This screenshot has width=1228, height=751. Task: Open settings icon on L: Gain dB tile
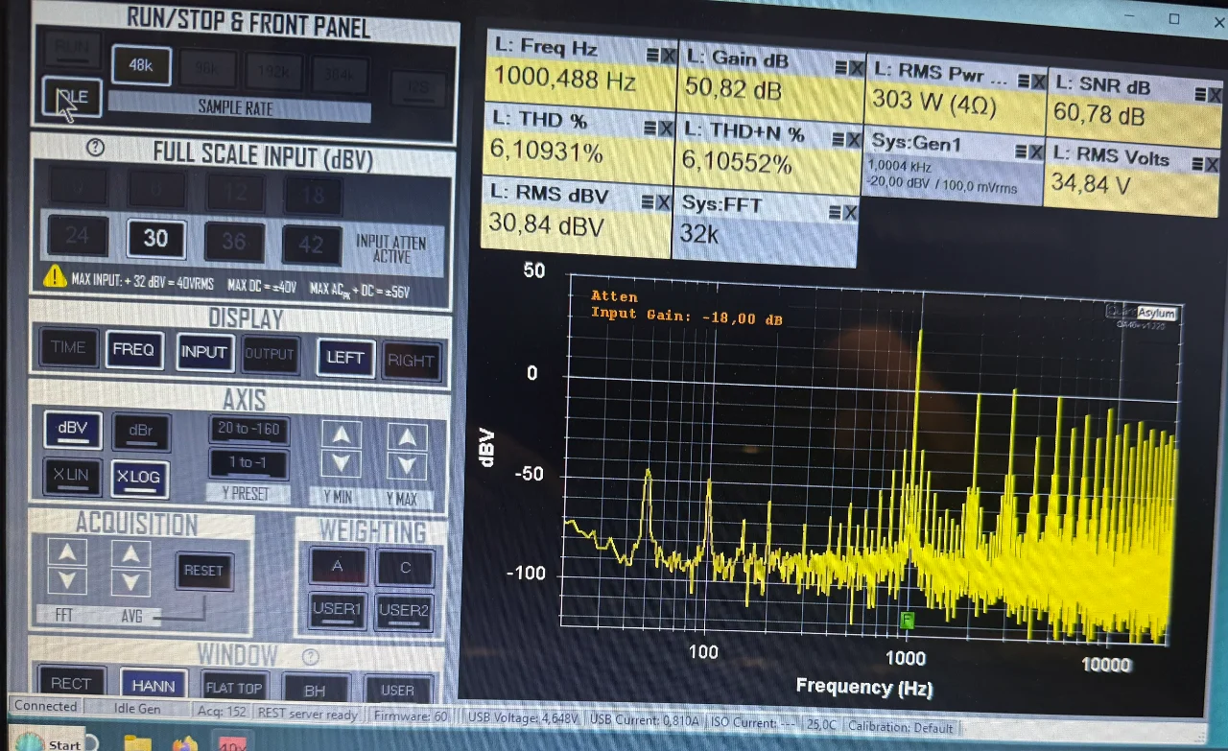(841, 67)
